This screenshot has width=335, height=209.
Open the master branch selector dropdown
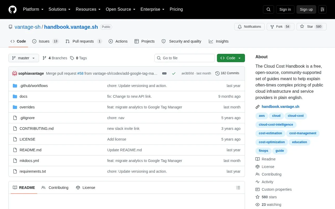24,58
